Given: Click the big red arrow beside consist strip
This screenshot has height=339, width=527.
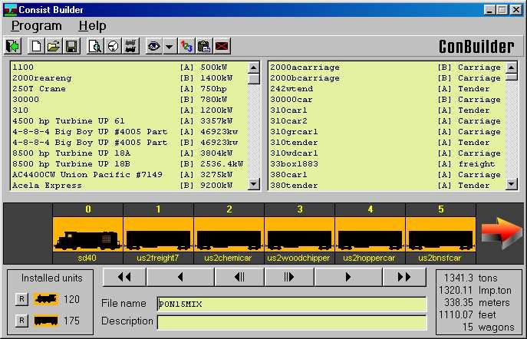Looking at the screenshot, I should click(x=502, y=233).
